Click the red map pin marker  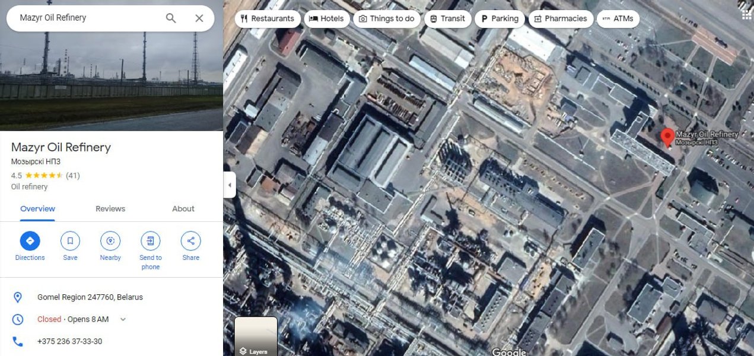tap(667, 137)
